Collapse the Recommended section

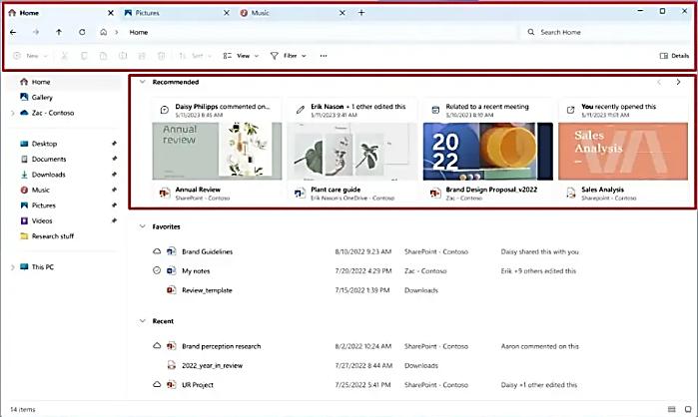[x=142, y=82]
